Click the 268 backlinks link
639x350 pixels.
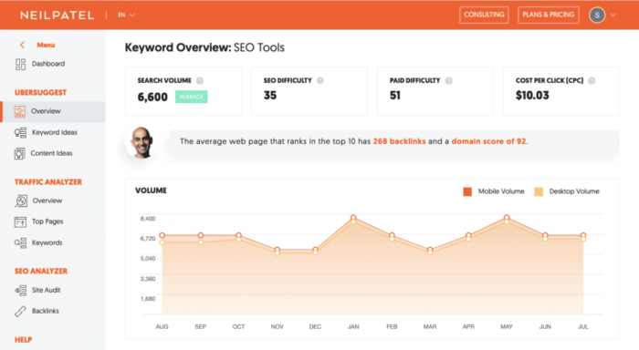click(x=399, y=141)
